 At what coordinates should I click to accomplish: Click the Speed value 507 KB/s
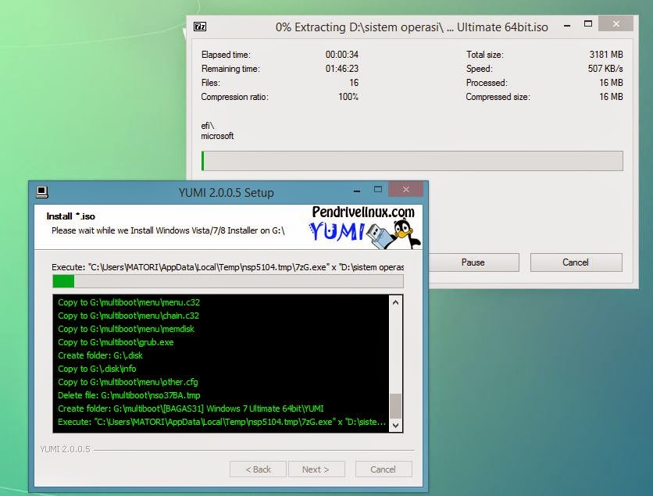click(605, 69)
